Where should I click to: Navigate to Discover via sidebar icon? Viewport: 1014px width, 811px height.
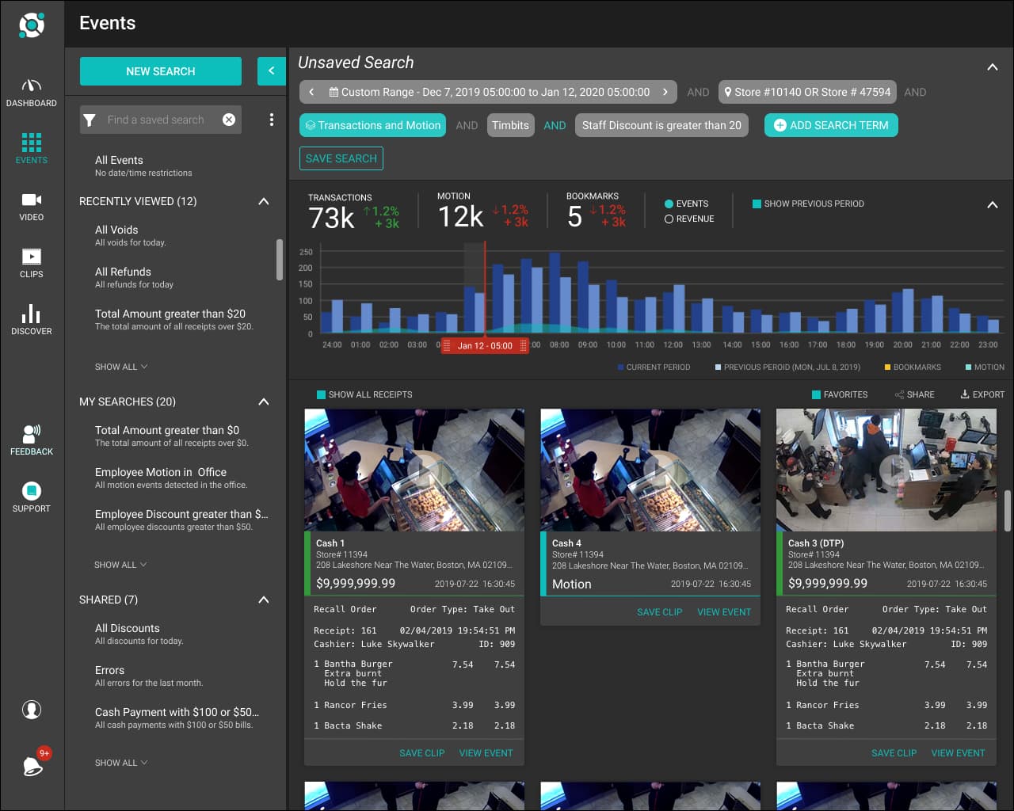tap(32, 317)
